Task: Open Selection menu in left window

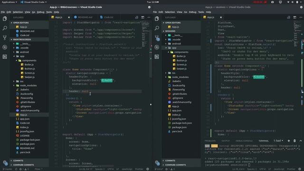Action: tap(18, 12)
